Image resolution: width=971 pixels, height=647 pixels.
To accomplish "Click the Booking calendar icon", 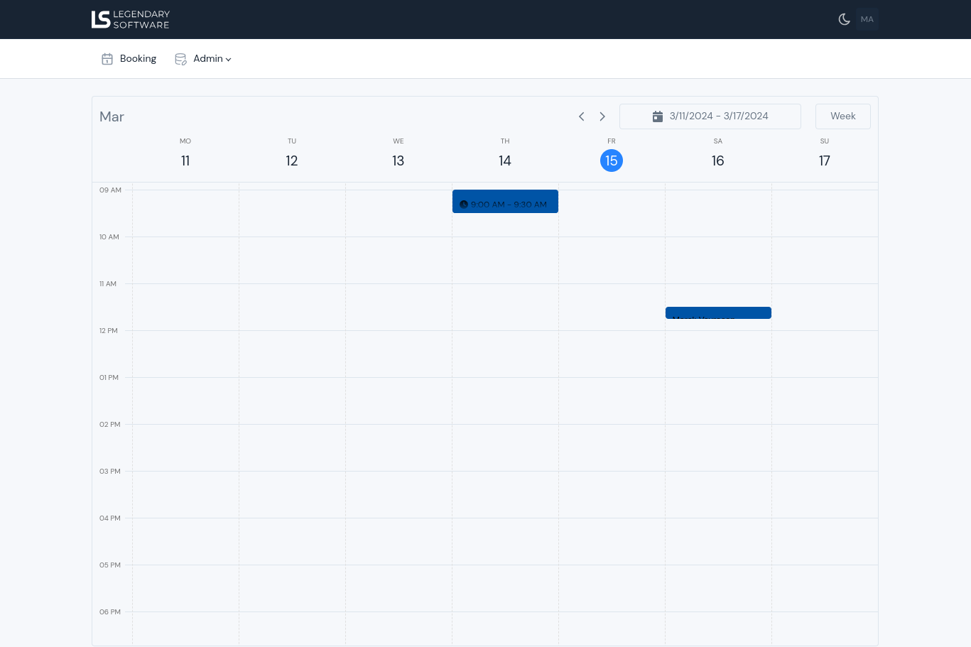I will [x=107, y=59].
